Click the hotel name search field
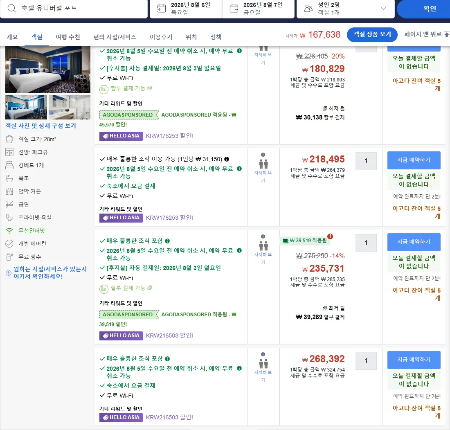Screen dimensions: 450x430 [74, 9]
